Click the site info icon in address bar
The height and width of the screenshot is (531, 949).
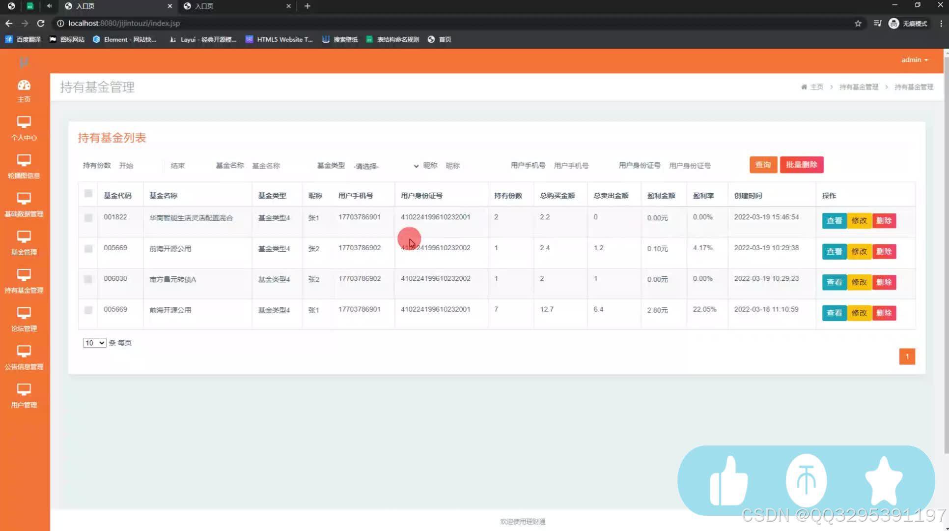pyautogui.click(x=60, y=23)
